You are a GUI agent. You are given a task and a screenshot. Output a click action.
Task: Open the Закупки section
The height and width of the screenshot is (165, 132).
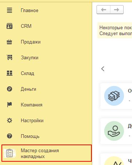[30, 57]
